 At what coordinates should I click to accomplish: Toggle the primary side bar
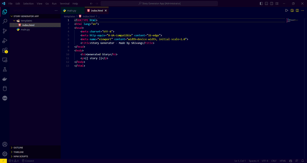click(x=261, y=4)
